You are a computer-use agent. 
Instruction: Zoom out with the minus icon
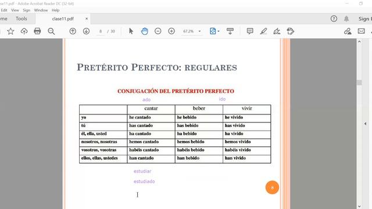click(158, 31)
